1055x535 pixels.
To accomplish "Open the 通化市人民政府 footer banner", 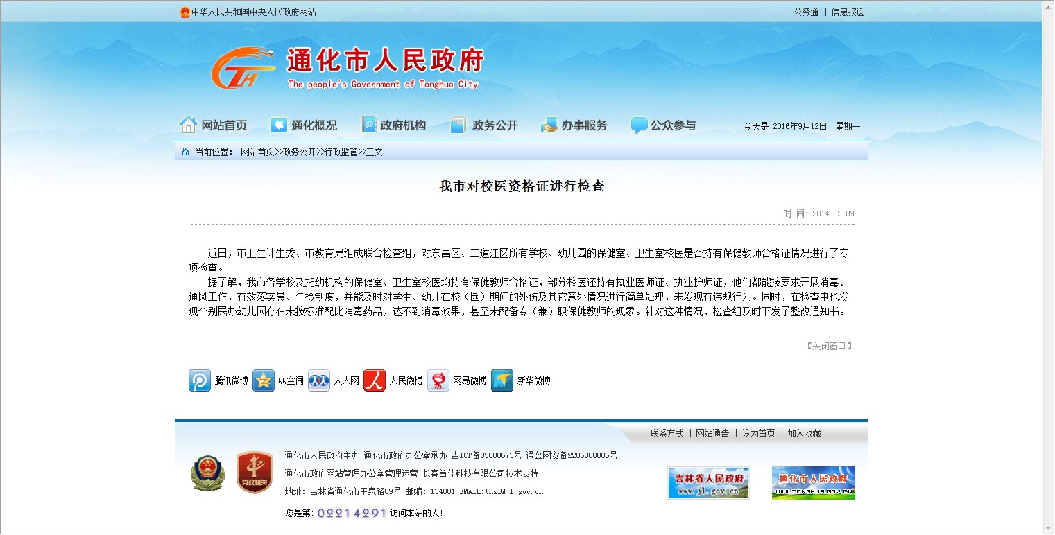I will [813, 482].
